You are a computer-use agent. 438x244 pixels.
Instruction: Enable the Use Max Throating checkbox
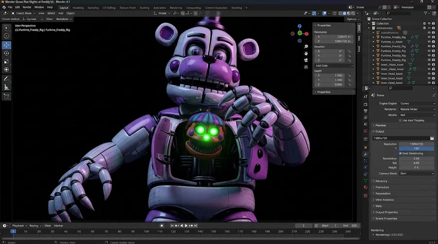point(401,121)
